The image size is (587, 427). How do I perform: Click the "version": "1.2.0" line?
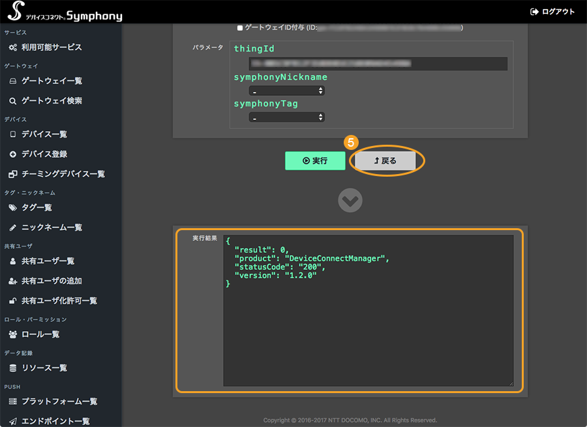[x=275, y=276]
